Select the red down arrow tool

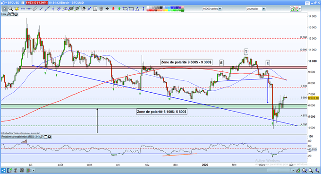coord(113,9)
